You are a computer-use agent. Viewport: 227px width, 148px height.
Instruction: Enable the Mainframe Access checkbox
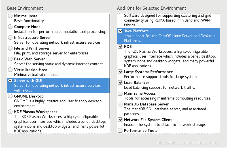120,93
